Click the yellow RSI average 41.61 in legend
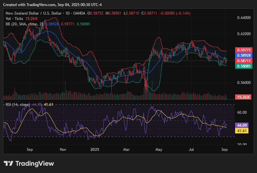 49,105
